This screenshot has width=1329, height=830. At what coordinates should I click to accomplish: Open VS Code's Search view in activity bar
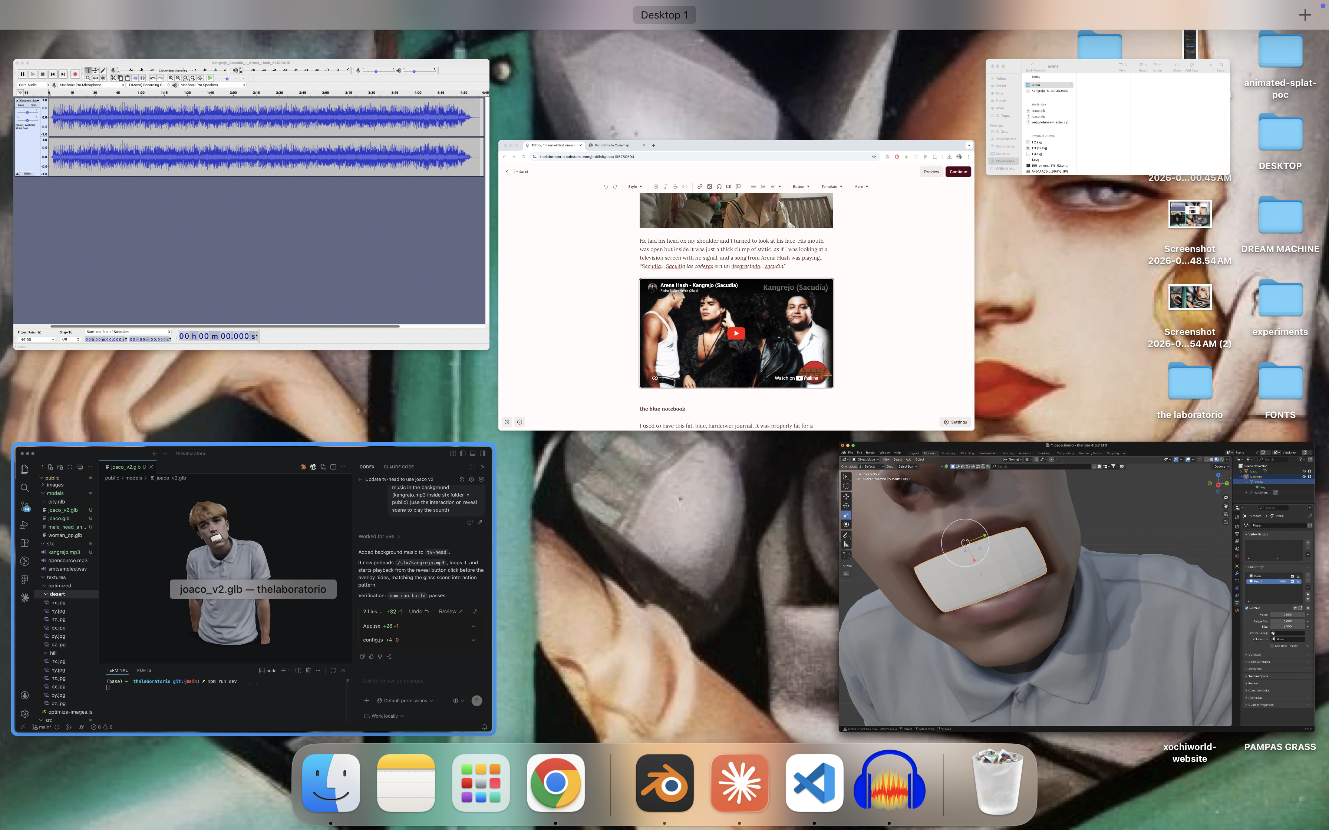point(25,488)
